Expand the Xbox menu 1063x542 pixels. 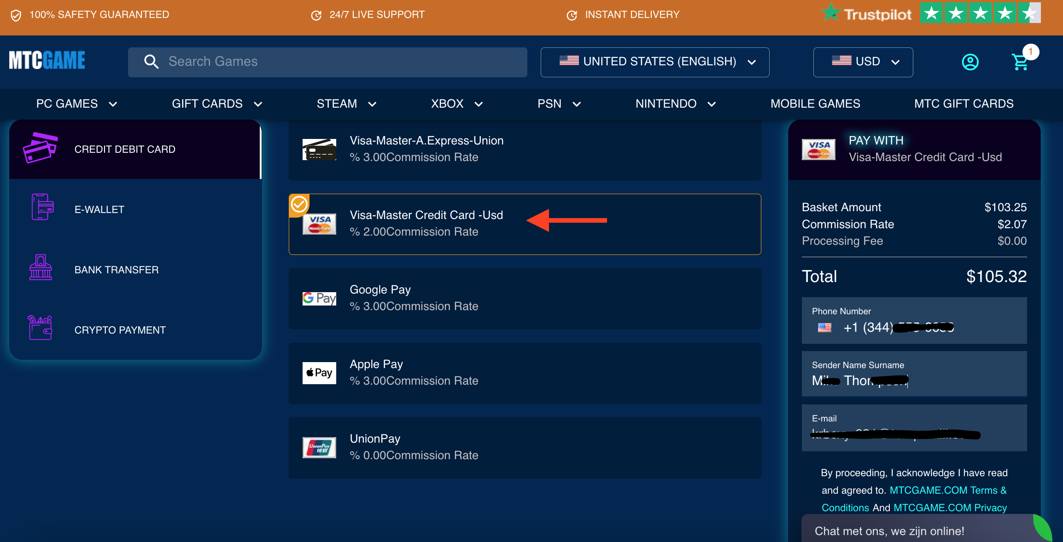(457, 104)
